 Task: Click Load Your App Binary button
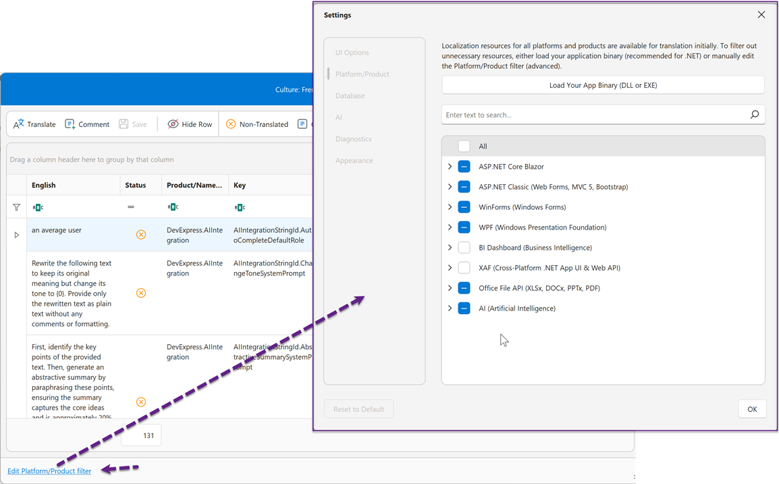(603, 85)
